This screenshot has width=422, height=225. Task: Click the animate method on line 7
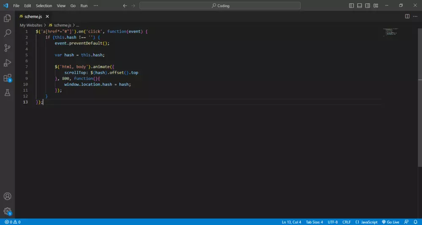(x=101, y=67)
